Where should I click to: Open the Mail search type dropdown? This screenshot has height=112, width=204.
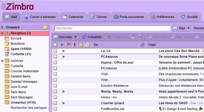pyautogui.click(x=188, y=28)
